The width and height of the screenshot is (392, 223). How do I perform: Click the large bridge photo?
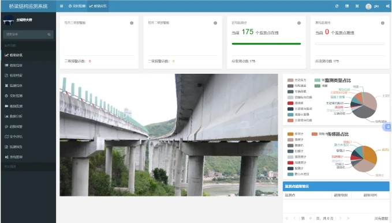tap(169, 135)
